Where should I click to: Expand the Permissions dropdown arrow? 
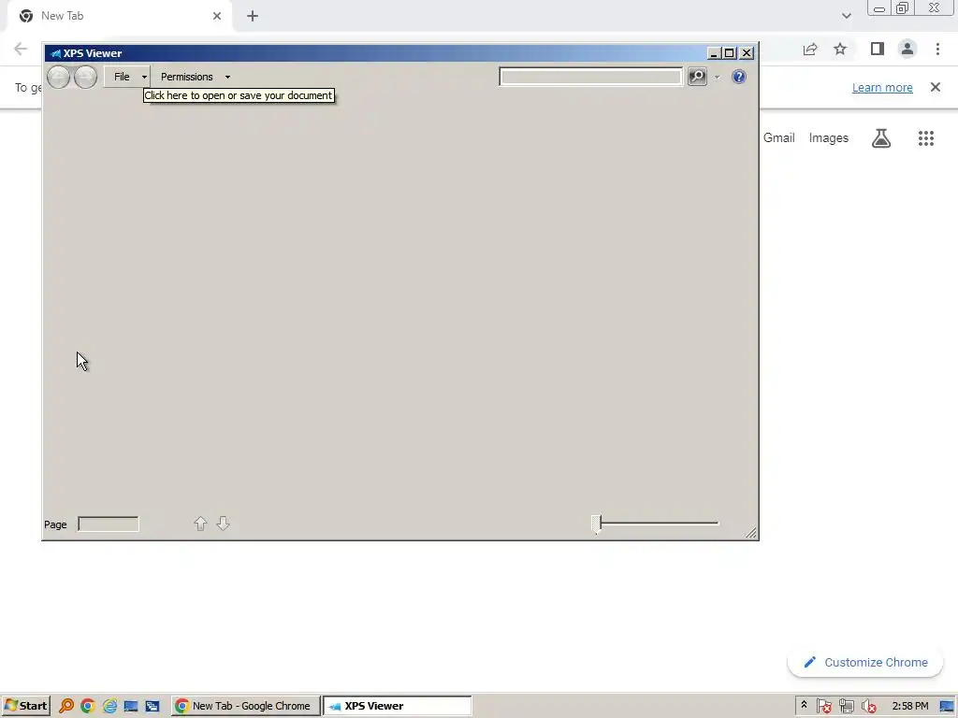click(x=227, y=77)
